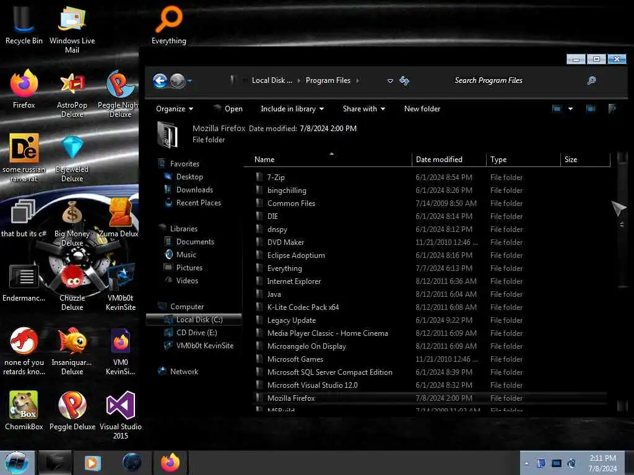Select Big Money Deluxe desktop icon
Viewport: 634px width, 475px height.
(72, 223)
